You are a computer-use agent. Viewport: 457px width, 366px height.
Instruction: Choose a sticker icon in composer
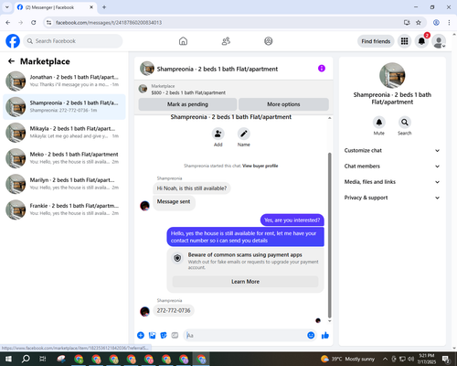(164, 336)
